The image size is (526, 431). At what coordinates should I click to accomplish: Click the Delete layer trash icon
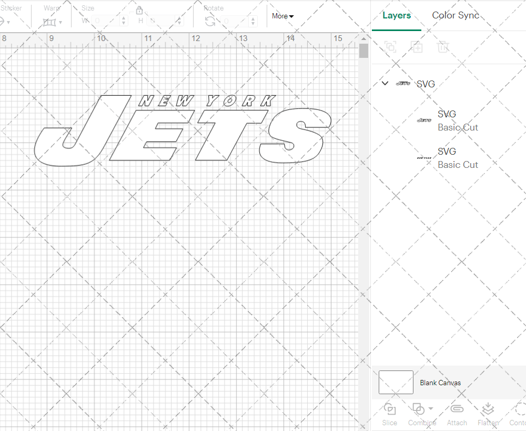[x=443, y=47]
